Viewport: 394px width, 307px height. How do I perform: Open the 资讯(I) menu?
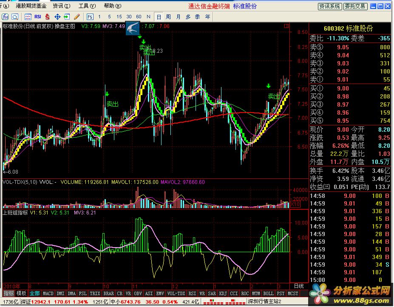click(x=62, y=6)
